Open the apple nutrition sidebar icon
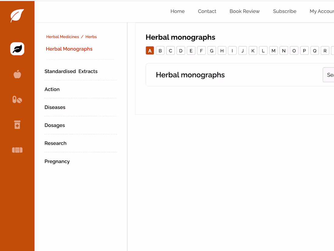Viewport: 334px width, 251px height. pyautogui.click(x=17, y=74)
